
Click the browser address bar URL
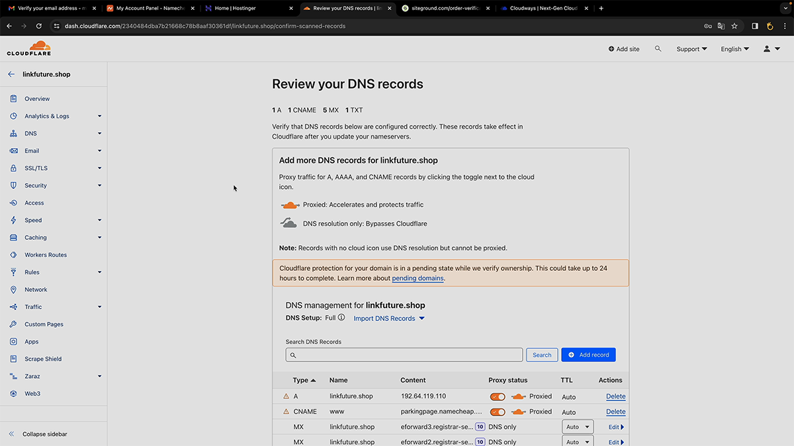205,26
